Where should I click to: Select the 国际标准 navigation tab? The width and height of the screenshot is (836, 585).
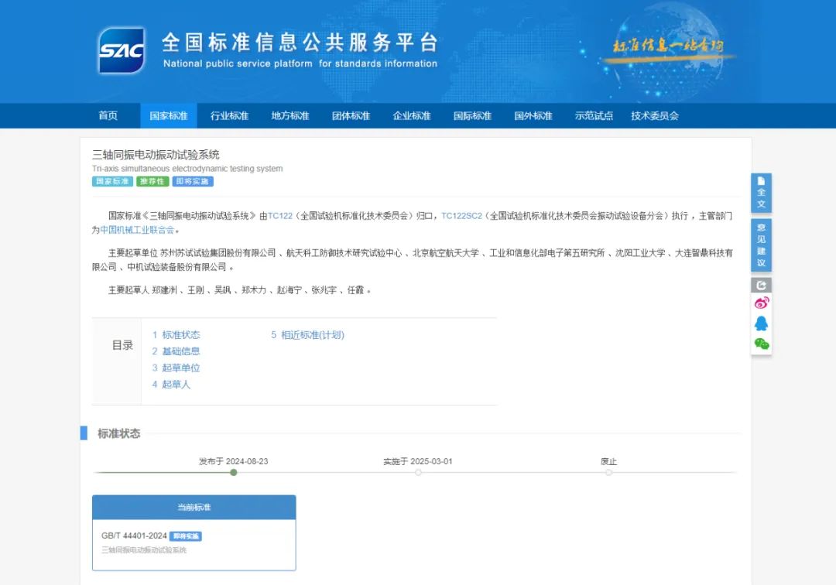click(x=472, y=116)
